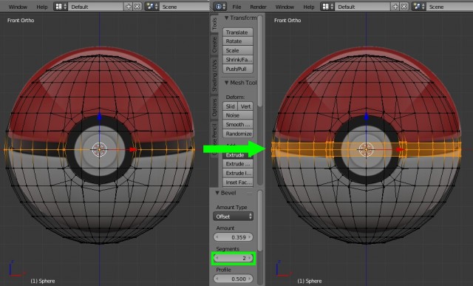The image size is (473, 286).
Task: Click the 3D cursor at right sphere center
Action: click(x=367, y=149)
